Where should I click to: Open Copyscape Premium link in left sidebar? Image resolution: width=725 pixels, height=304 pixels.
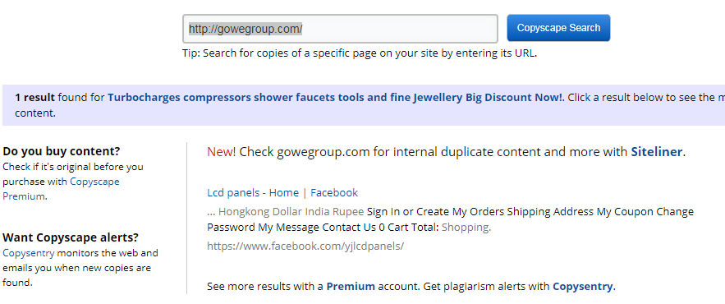(x=61, y=189)
